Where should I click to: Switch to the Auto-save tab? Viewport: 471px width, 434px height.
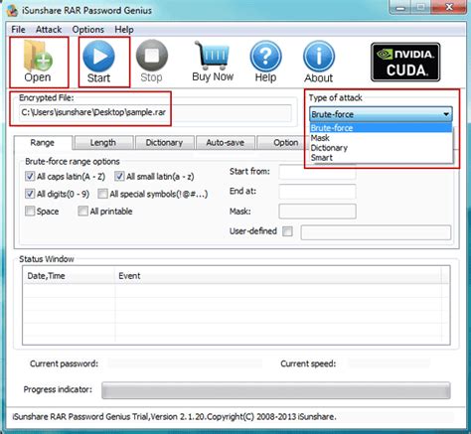pyautogui.click(x=226, y=143)
